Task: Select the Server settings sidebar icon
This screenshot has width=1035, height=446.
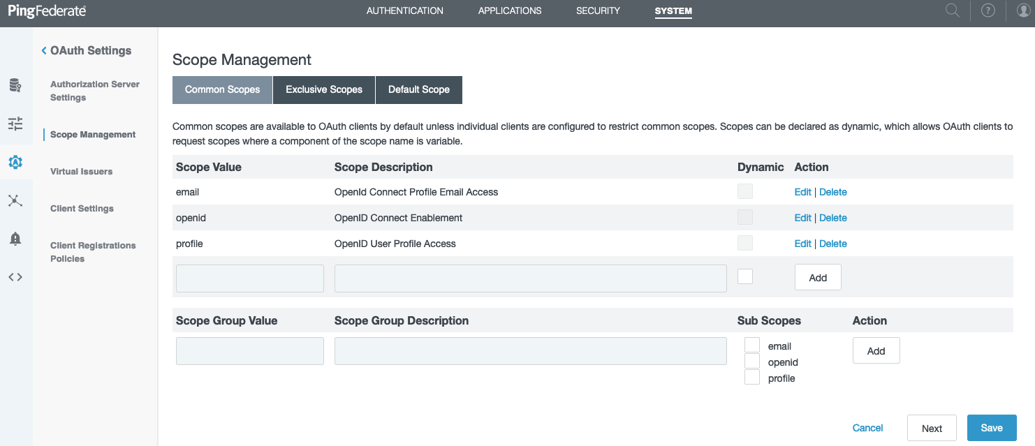Action: coord(16,124)
